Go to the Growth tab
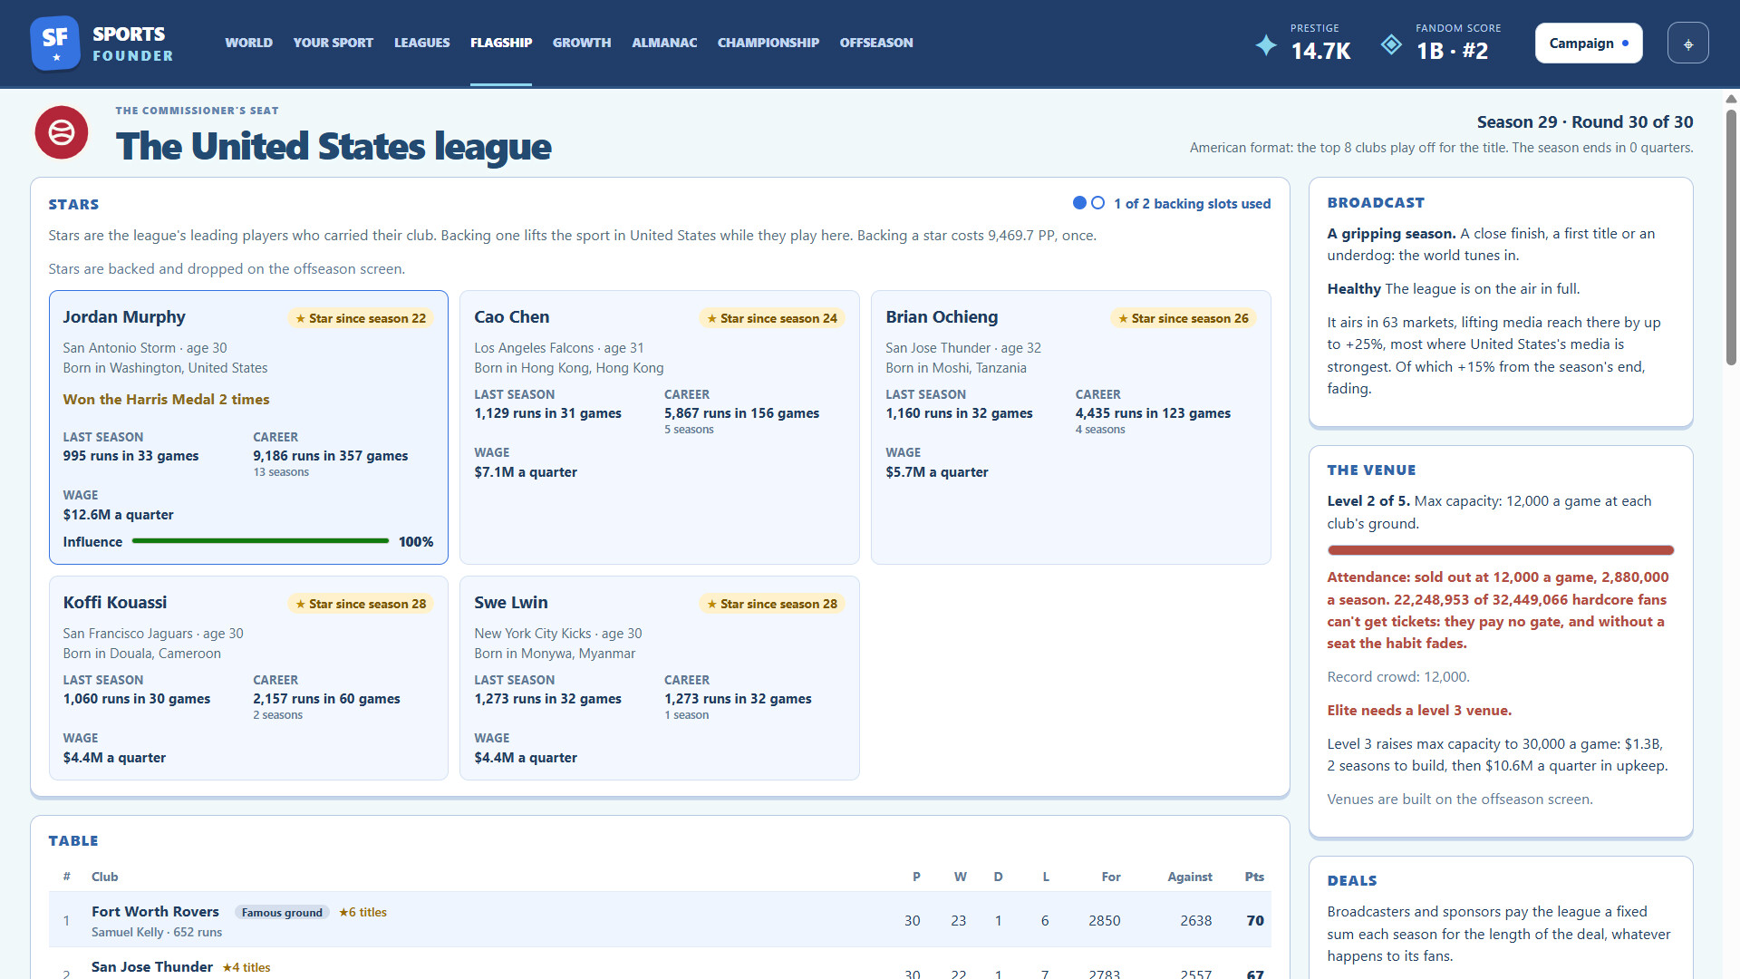This screenshot has width=1740, height=979. (x=582, y=43)
